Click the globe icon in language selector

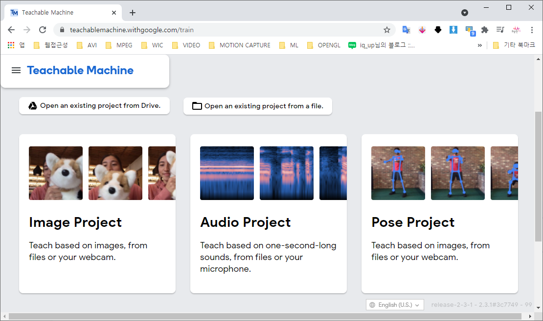372,305
